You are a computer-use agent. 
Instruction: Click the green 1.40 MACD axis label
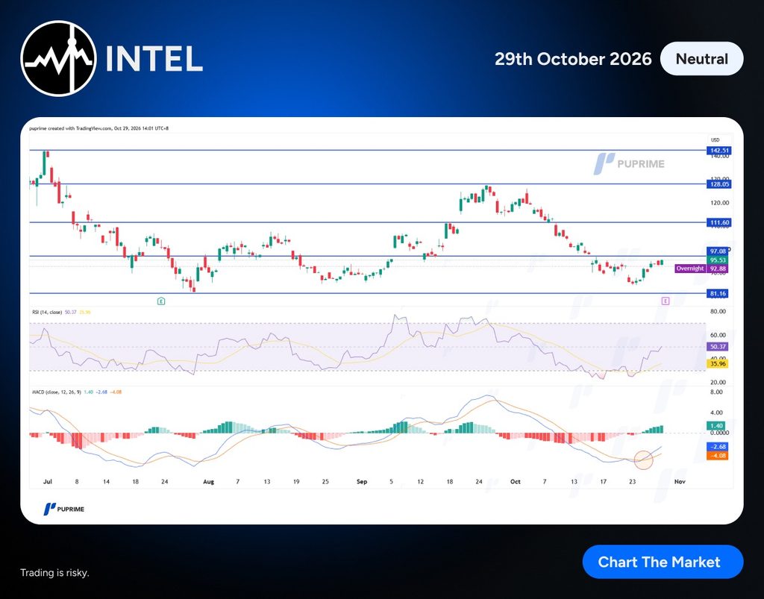point(717,426)
